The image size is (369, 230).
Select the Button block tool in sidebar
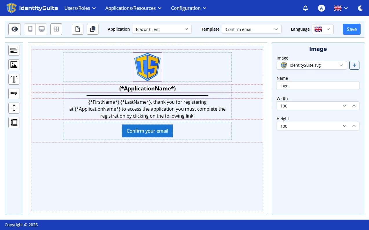tap(14, 94)
